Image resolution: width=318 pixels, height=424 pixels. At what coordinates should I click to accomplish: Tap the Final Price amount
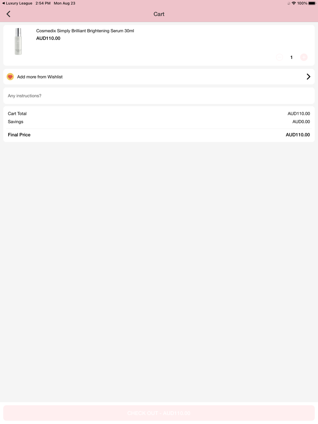click(298, 135)
